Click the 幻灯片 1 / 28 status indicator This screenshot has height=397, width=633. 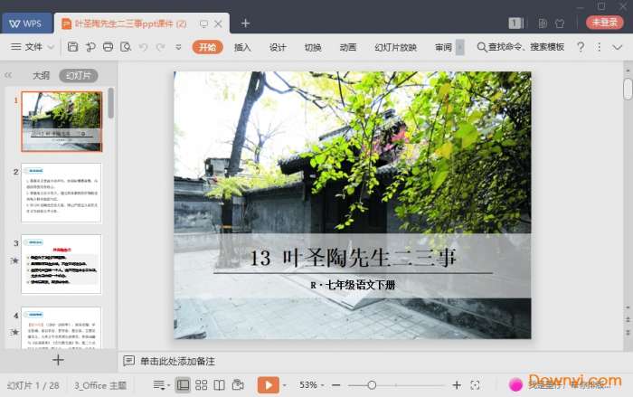coord(33,385)
